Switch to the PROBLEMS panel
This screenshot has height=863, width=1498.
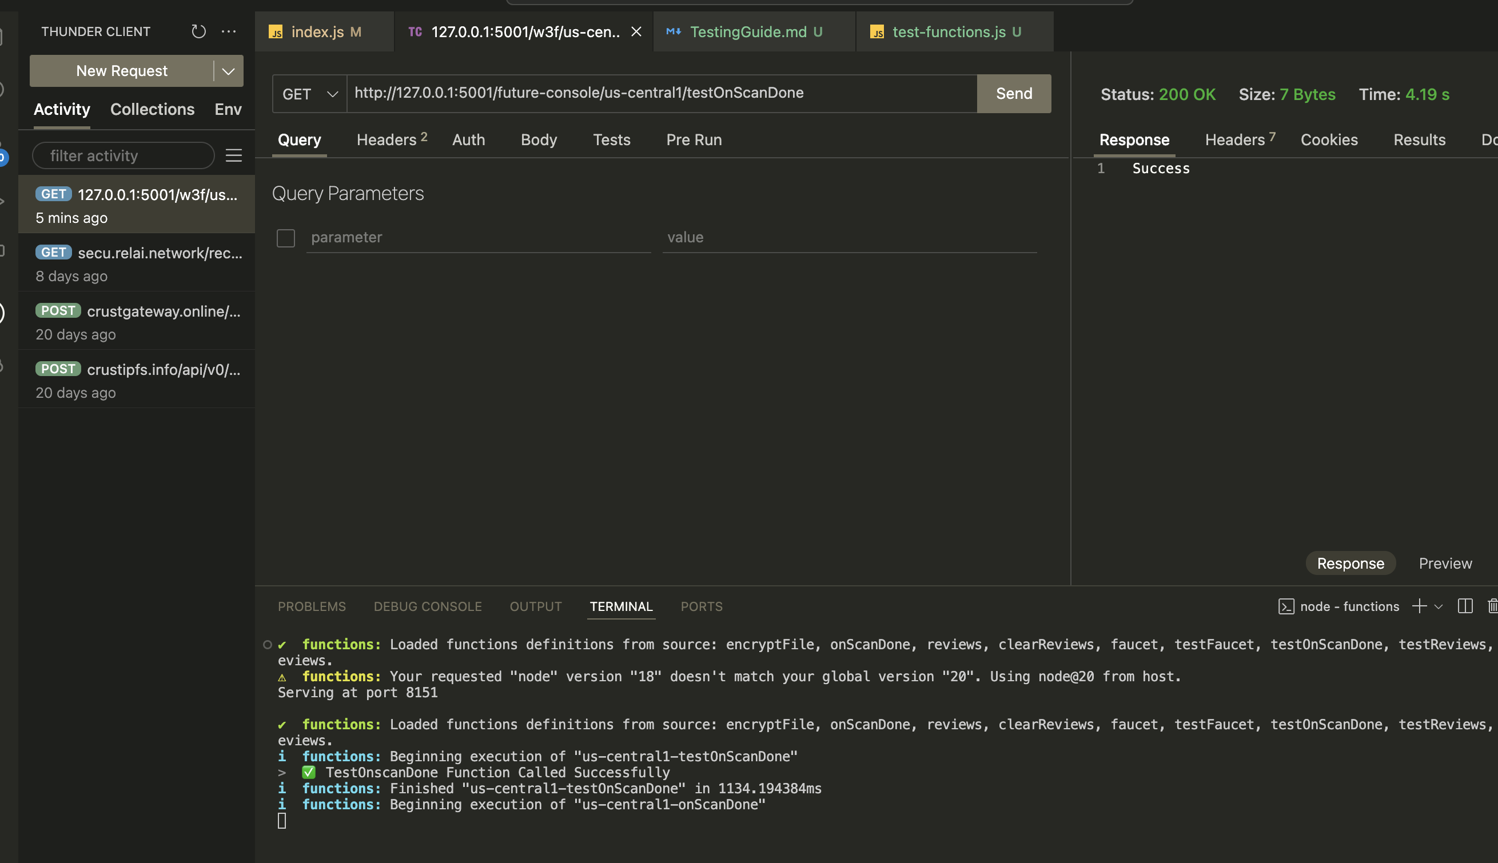tap(312, 606)
